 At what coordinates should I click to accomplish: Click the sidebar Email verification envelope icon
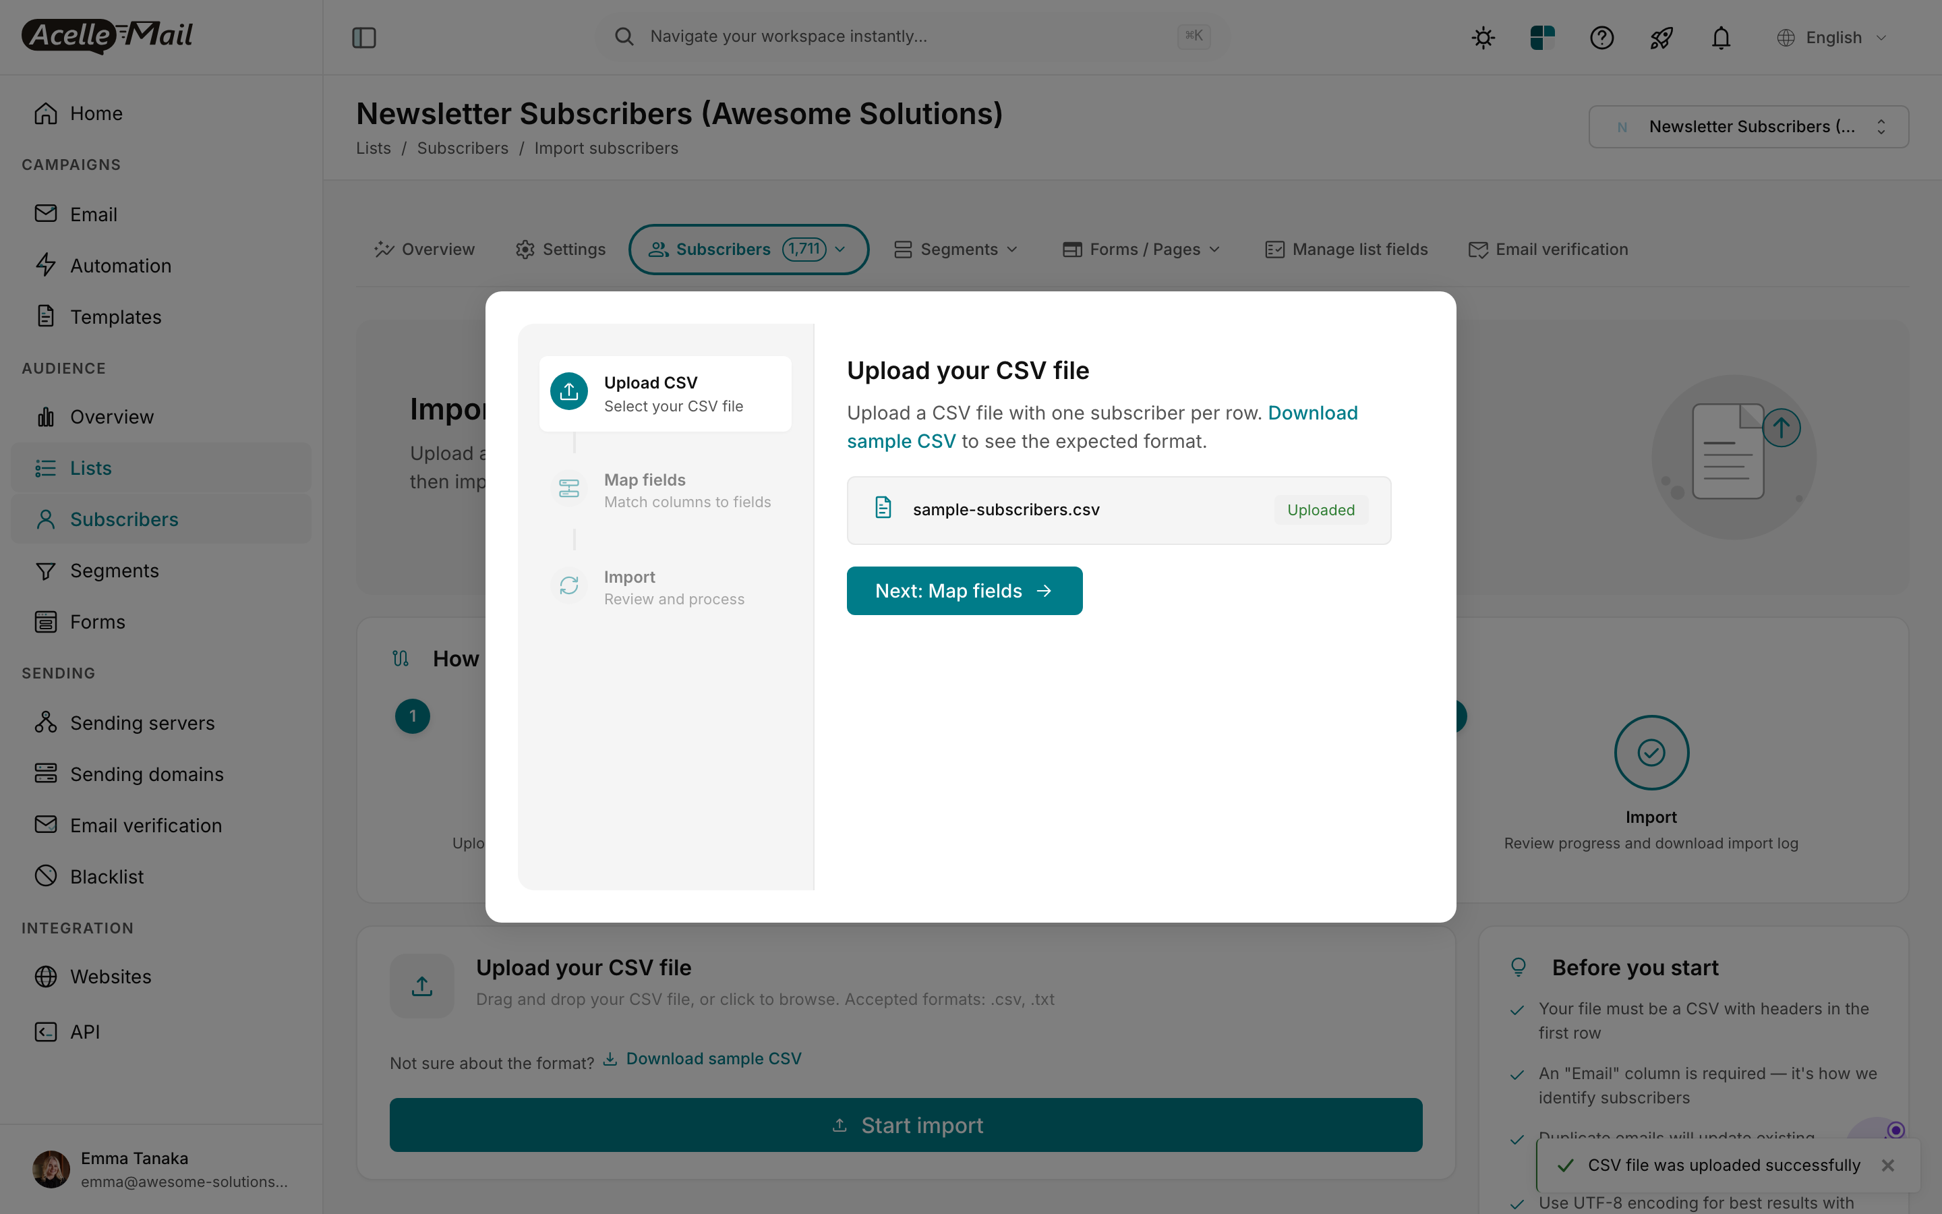point(46,826)
